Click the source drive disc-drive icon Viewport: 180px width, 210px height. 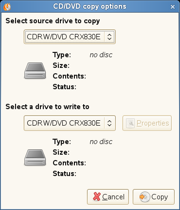coord(35,71)
